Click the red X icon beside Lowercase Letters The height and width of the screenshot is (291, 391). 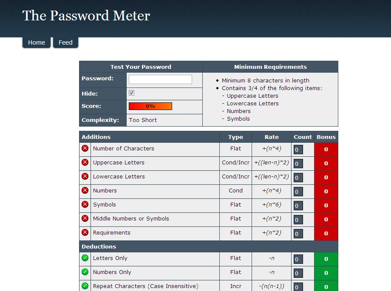click(x=85, y=176)
